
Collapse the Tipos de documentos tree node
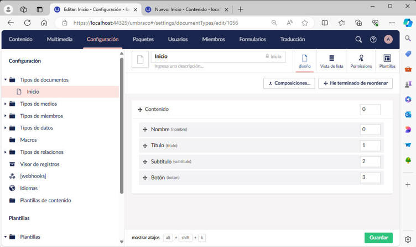coord(6,80)
